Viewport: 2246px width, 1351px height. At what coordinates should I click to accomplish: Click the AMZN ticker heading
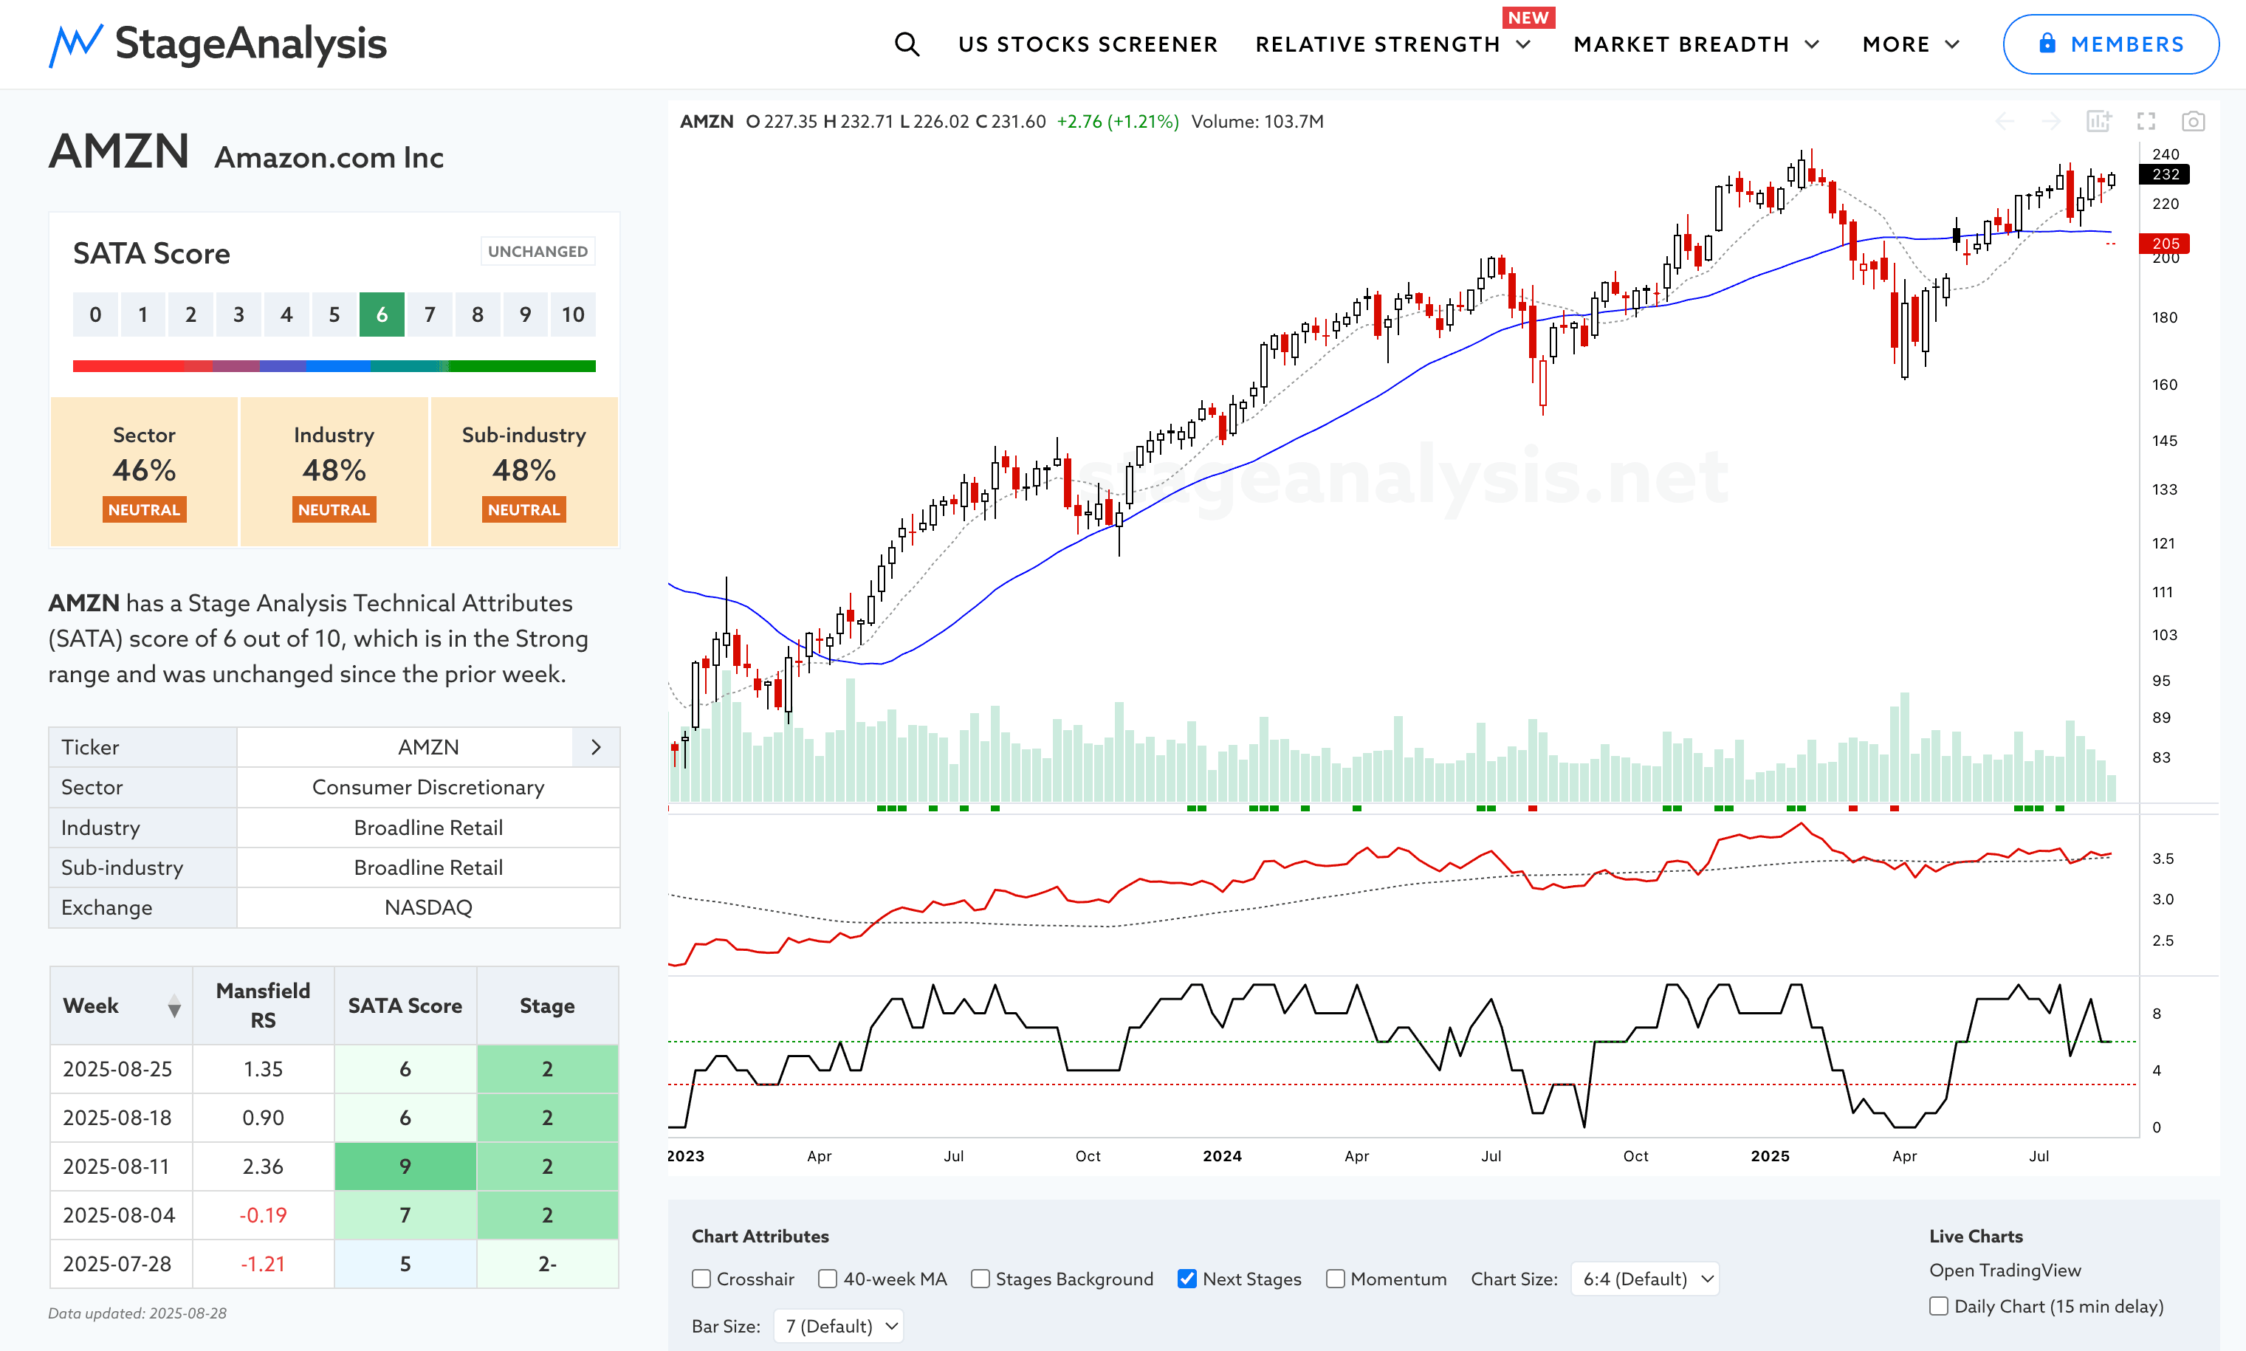click(x=118, y=151)
